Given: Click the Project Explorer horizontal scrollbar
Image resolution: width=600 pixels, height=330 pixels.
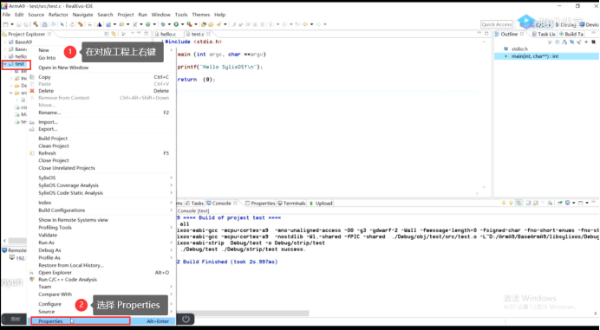Looking at the screenshot, I should point(17,241).
